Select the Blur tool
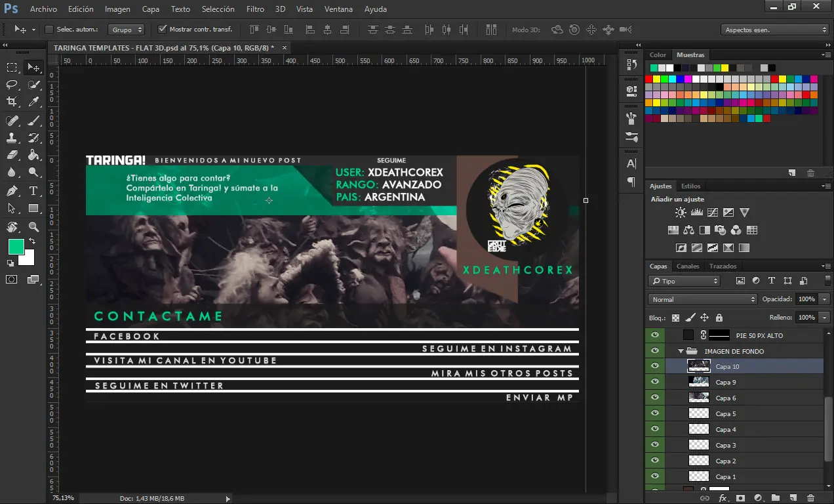 12,173
